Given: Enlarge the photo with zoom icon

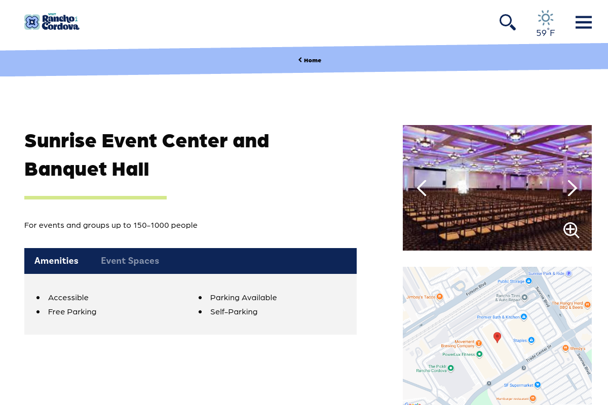Looking at the screenshot, I should 572,230.
